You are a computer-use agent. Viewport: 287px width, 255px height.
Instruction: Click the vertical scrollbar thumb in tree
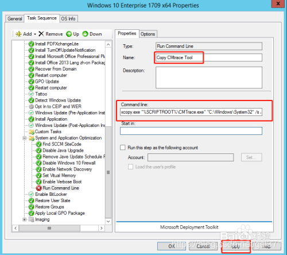[108, 172]
